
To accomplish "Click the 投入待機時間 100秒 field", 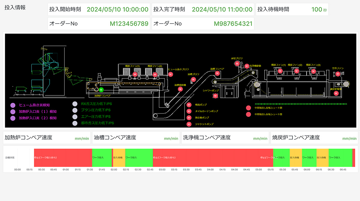I will 292,10.
